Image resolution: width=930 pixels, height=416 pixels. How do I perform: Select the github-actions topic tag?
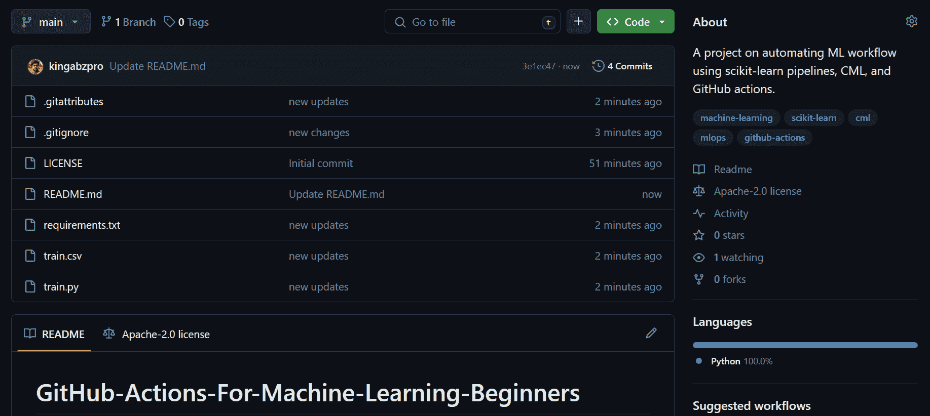pyautogui.click(x=774, y=138)
